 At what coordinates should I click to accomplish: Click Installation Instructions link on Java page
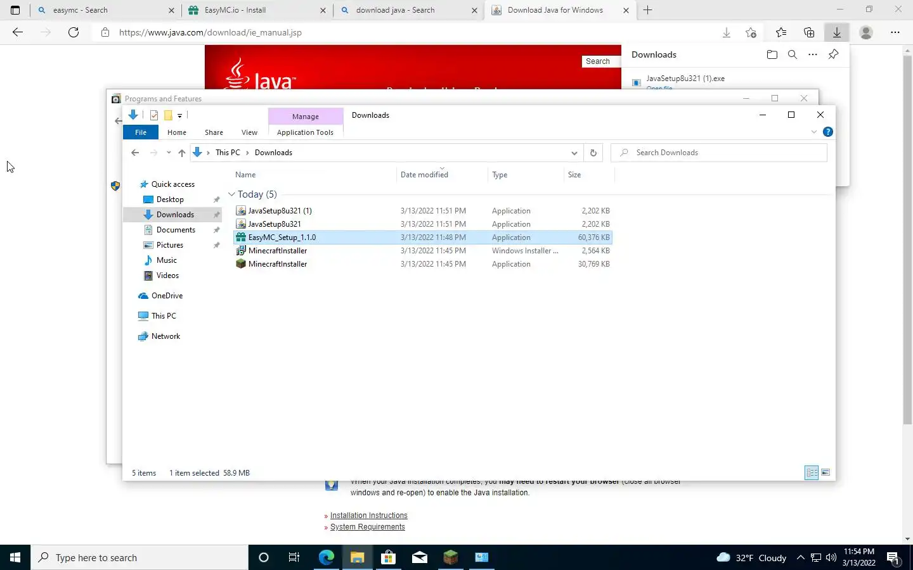[x=368, y=516]
